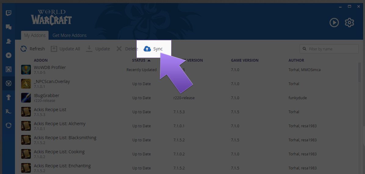
Task: Click the Update toolbar button
Action: tap(98, 49)
